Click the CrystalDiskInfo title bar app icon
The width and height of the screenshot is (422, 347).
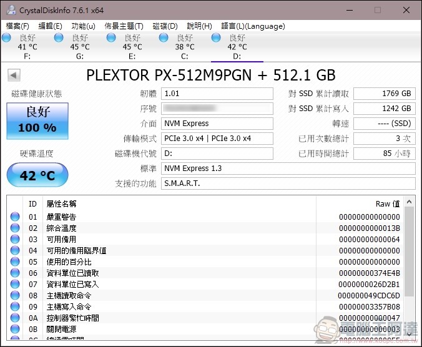tap(11, 10)
